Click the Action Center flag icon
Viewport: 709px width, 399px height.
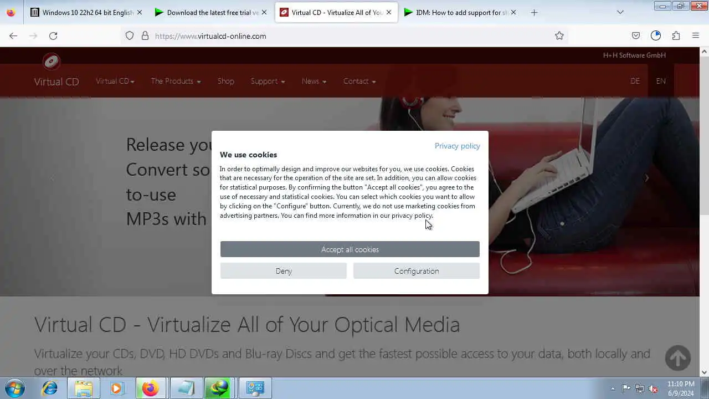point(626,388)
